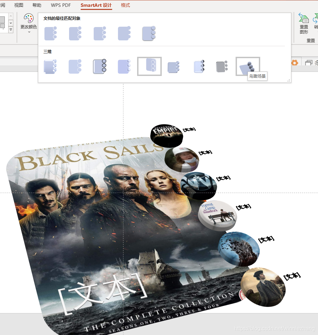Apply third best-match SmartArt style
The width and height of the screenshot is (318, 335).
click(x=100, y=34)
